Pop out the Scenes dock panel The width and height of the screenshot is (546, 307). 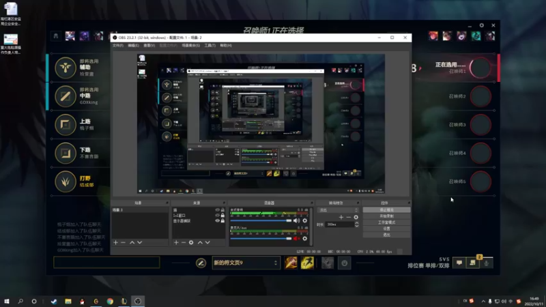(167, 203)
